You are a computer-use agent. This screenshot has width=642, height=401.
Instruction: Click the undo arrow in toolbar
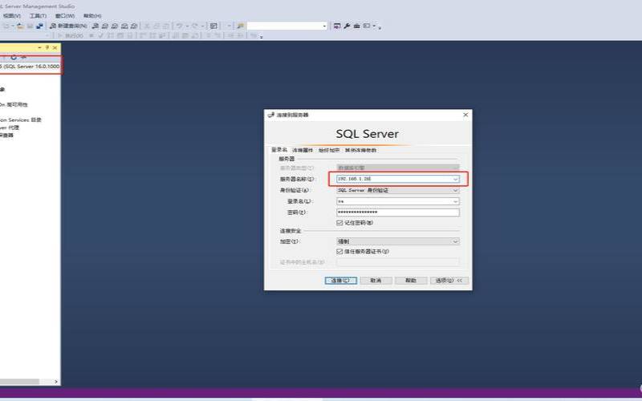tap(178, 26)
